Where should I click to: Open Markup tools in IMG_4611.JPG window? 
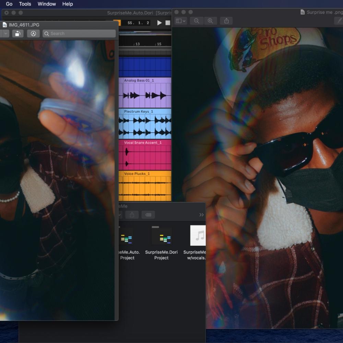click(33, 34)
